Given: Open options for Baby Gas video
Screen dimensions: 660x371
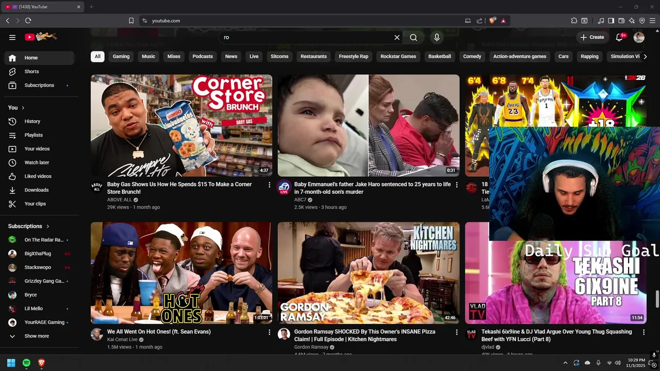Looking at the screenshot, I should pos(269,184).
